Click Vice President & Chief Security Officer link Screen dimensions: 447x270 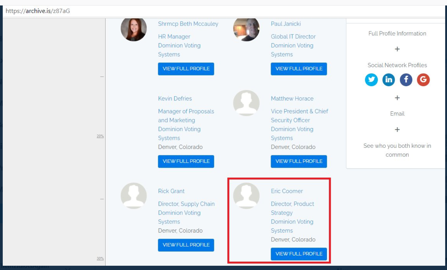click(300, 116)
